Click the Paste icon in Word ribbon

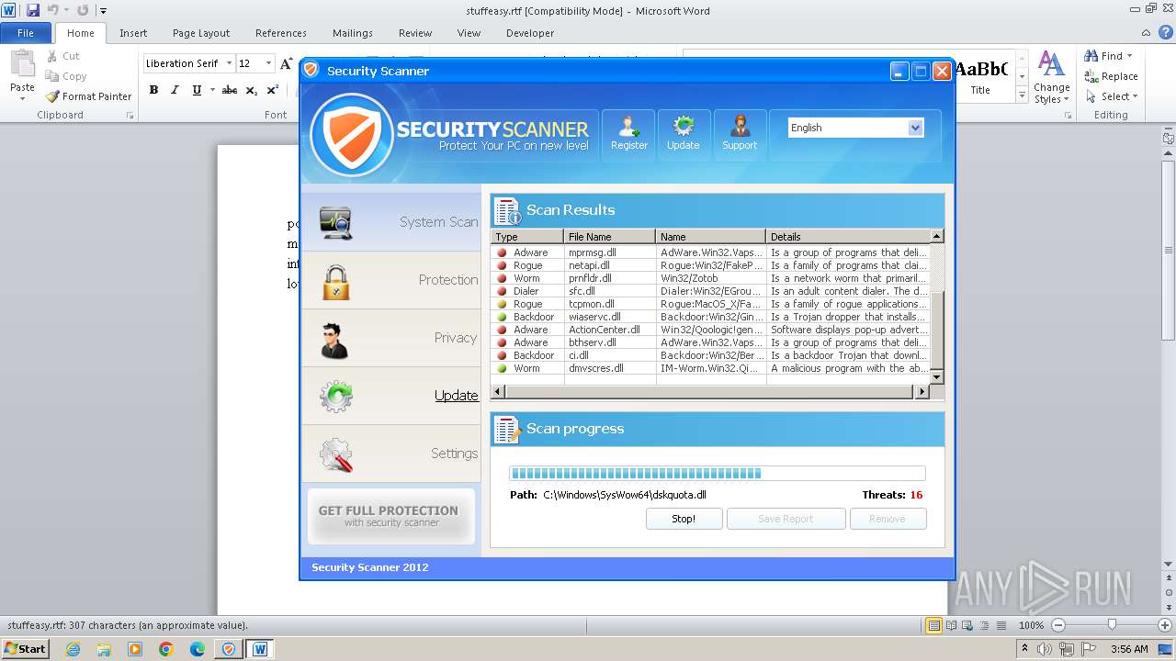pyautogui.click(x=22, y=66)
